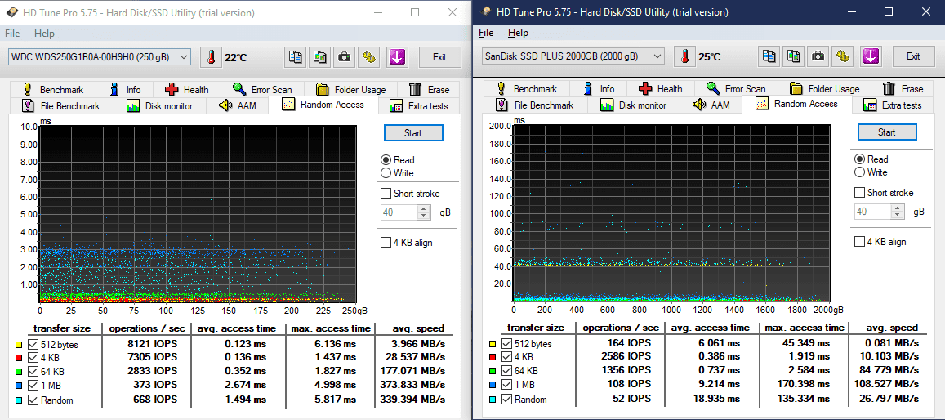
Task: Uncheck 4 KB transfer checkbox in WDC window
Action: coord(33,359)
